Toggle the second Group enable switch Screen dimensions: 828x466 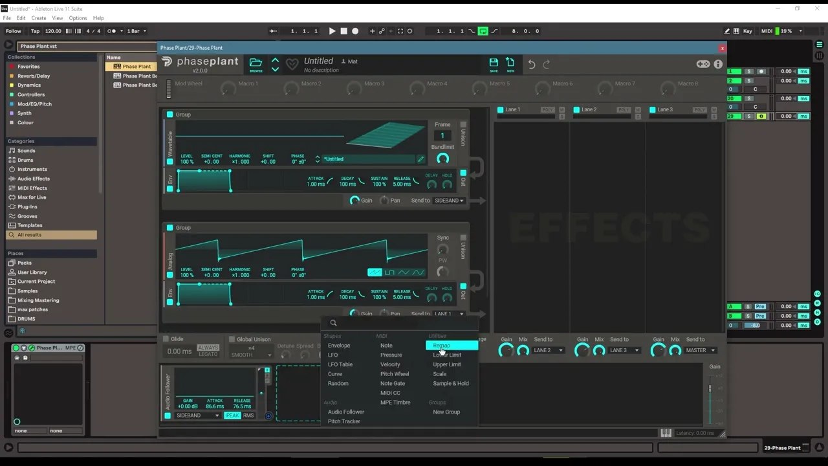(170, 228)
